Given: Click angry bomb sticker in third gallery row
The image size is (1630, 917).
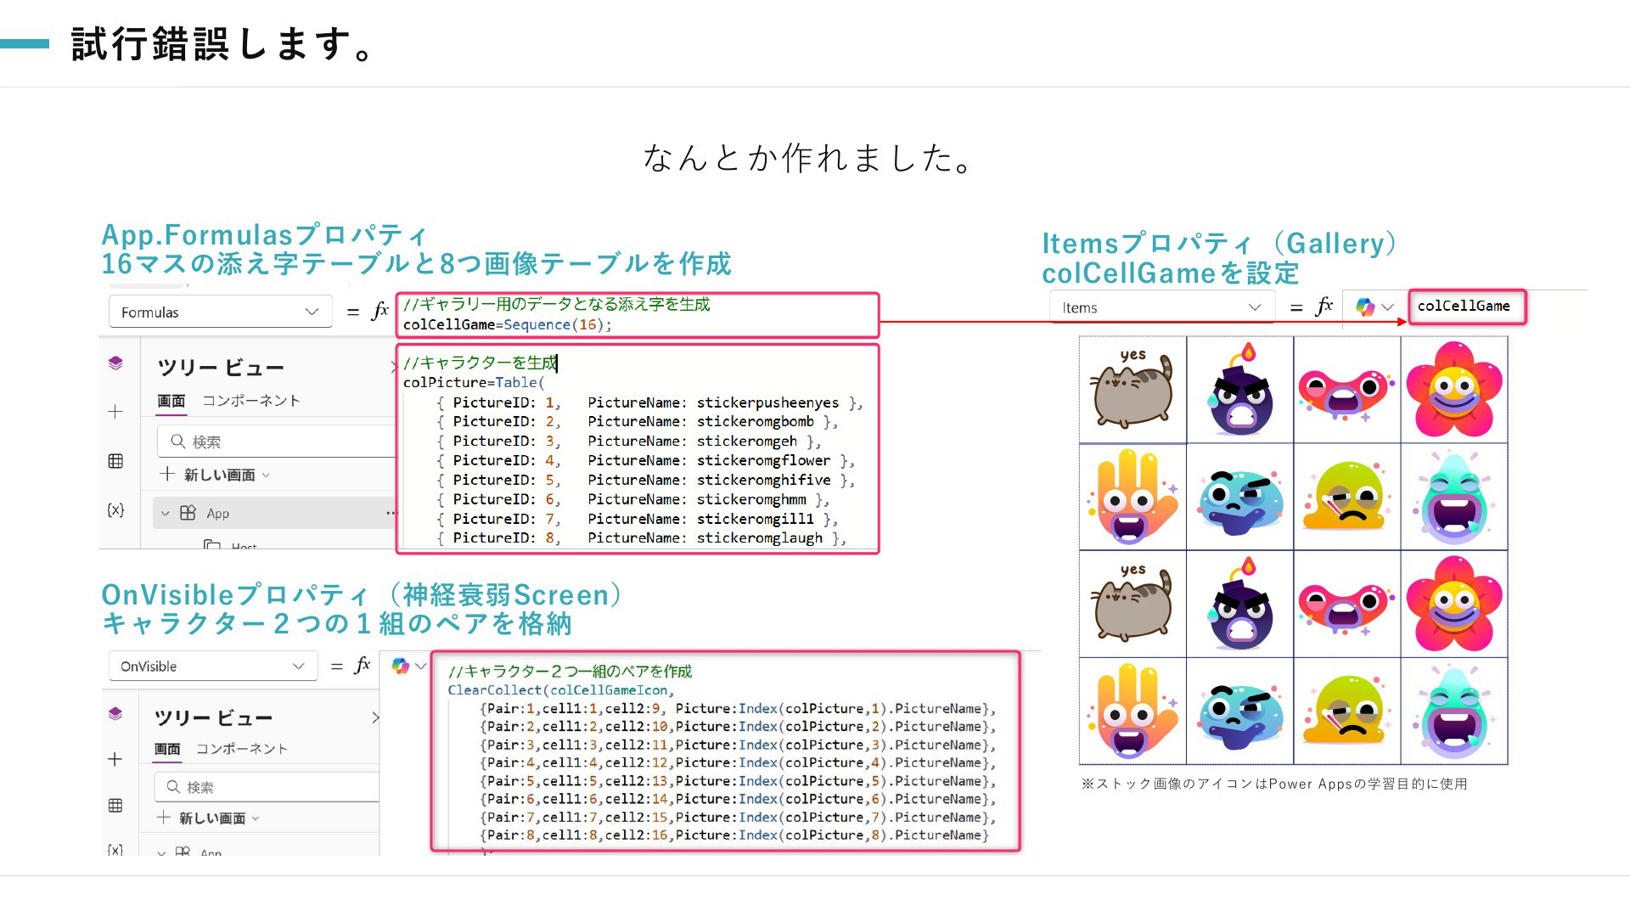Looking at the screenshot, I should coord(1239,604).
